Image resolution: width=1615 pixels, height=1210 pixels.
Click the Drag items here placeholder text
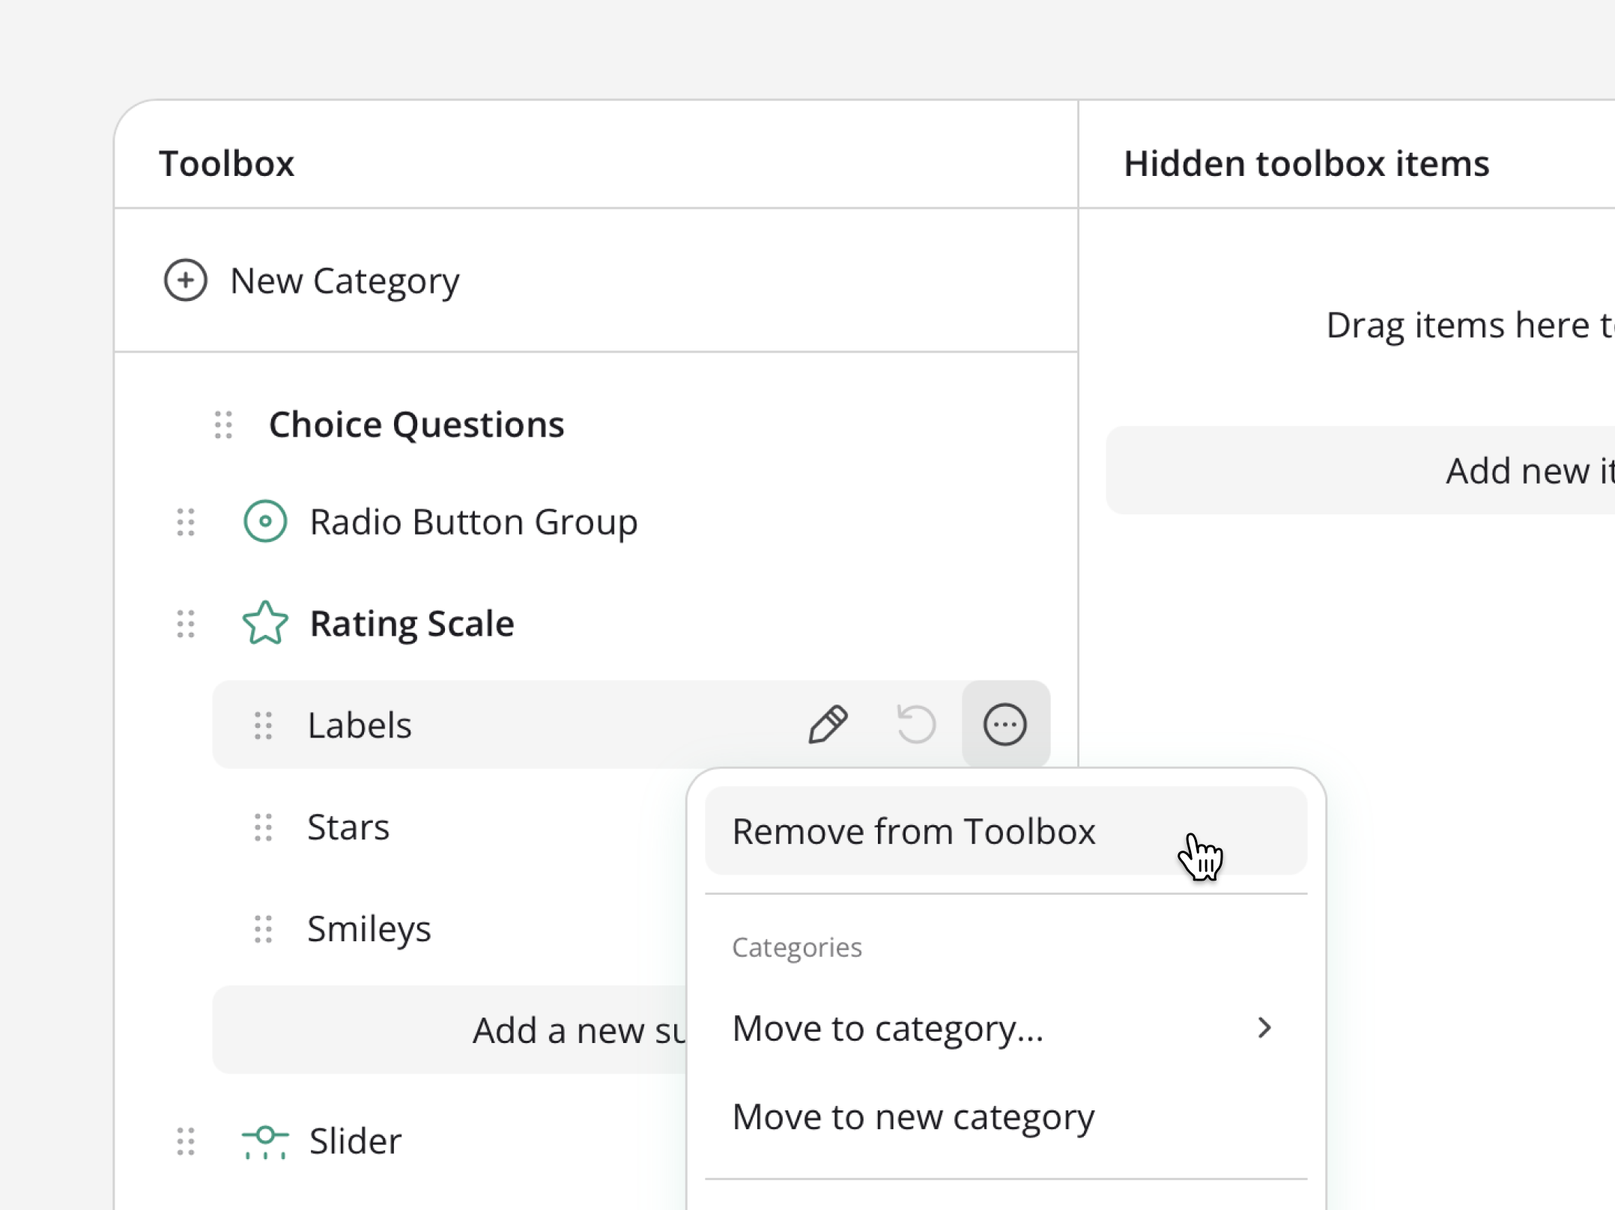[x=1470, y=325]
